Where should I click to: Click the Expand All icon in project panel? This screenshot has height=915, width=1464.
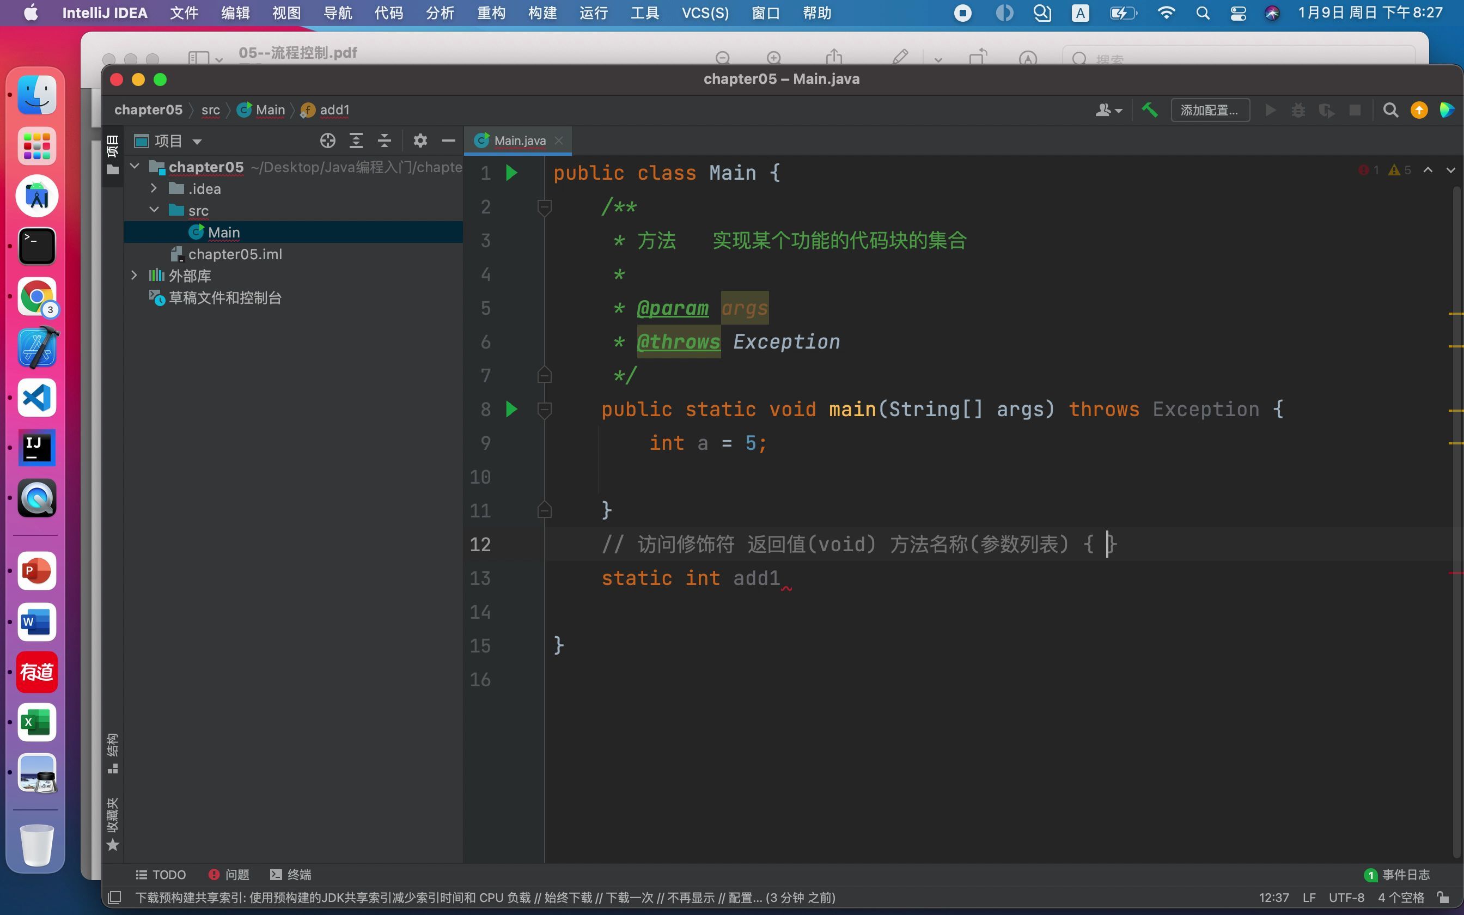coord(356,141)
